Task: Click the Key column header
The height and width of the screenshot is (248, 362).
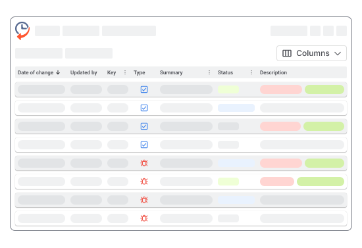Action: [111, 72]
